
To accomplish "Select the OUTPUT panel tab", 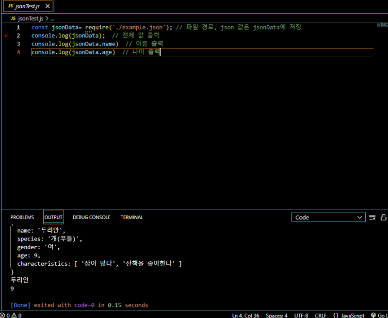I will [53, 217].
